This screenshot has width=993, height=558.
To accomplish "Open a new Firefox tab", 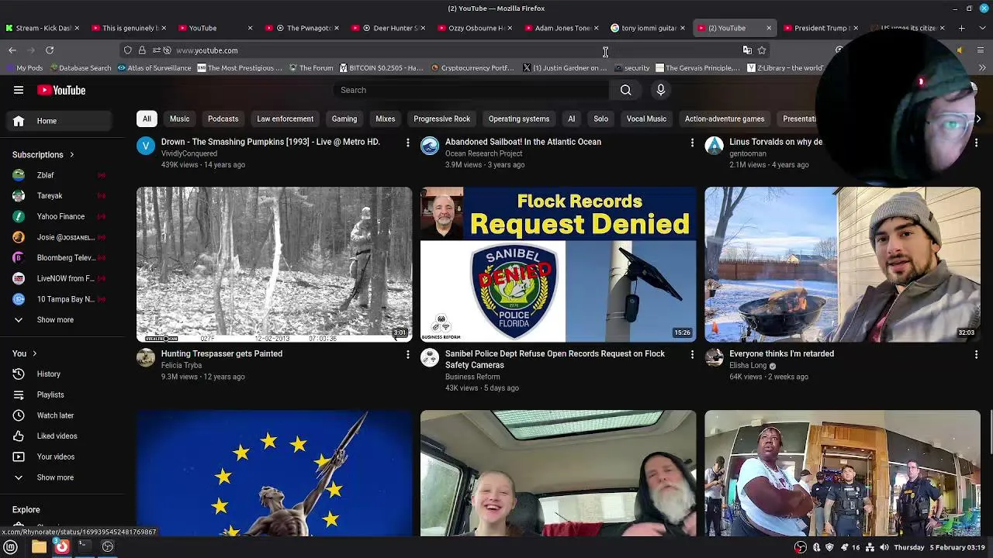I will tap(961, 28).
